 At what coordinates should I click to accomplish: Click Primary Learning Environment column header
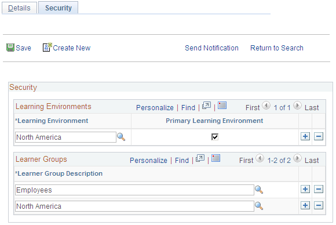(x=214, y=121)
